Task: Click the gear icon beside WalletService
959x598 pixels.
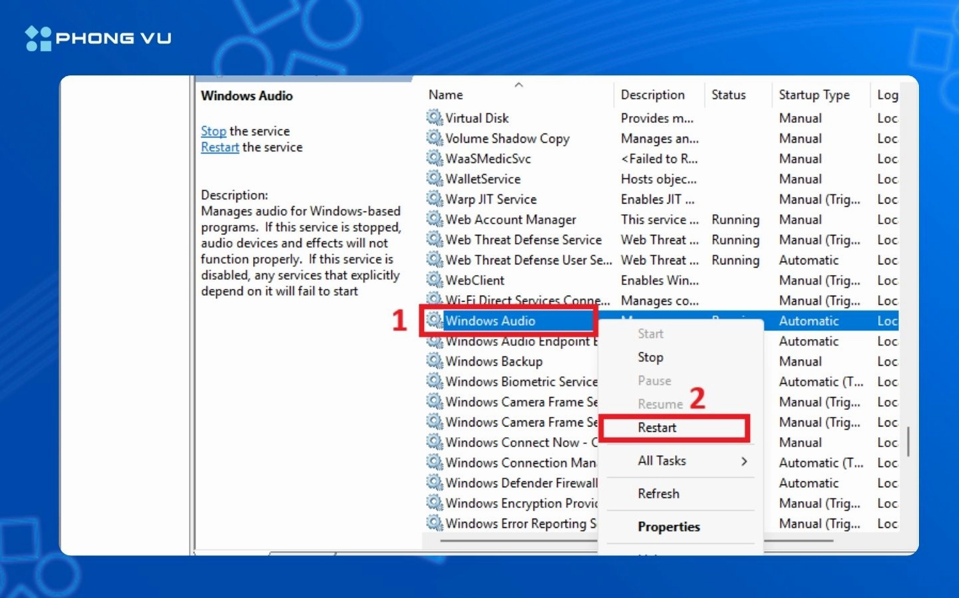Action: click(x=435, y=178)
